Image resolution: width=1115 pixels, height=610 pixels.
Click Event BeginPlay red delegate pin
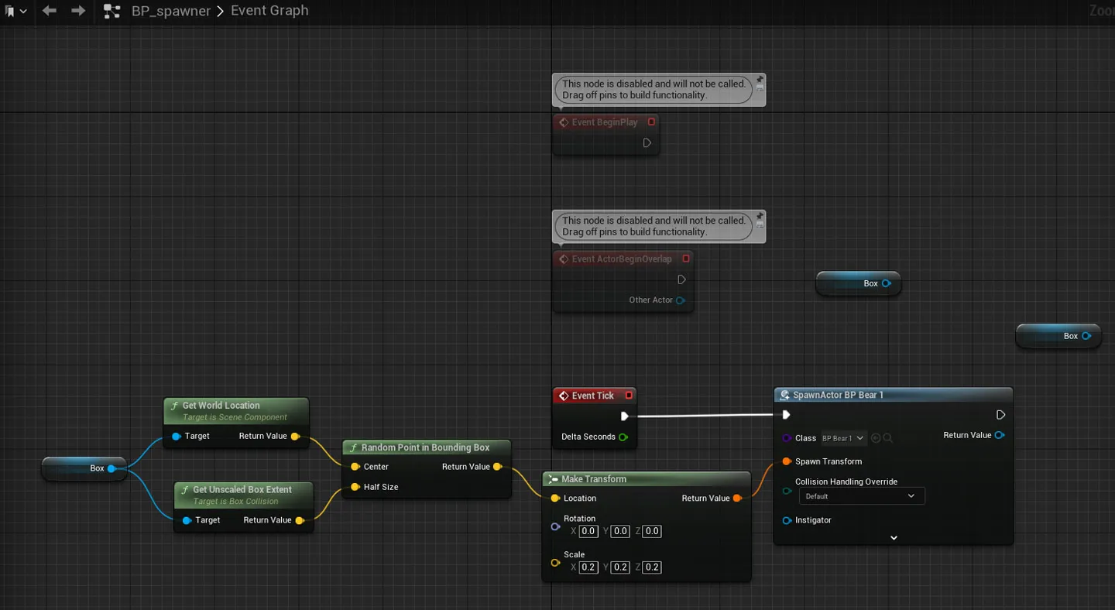(651, 122)
